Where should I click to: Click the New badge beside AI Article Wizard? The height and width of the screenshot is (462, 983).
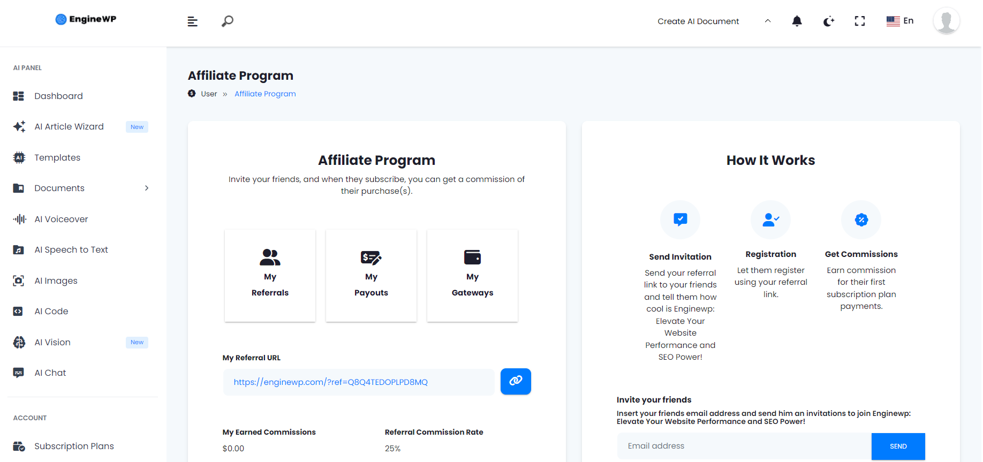[x=137, y=127]
